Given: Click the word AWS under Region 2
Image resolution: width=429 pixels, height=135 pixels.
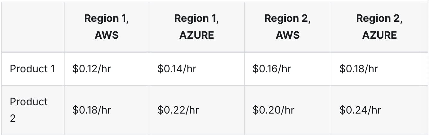Looking at the screenshot, I should pyautogui.click(x=288, y=35).
